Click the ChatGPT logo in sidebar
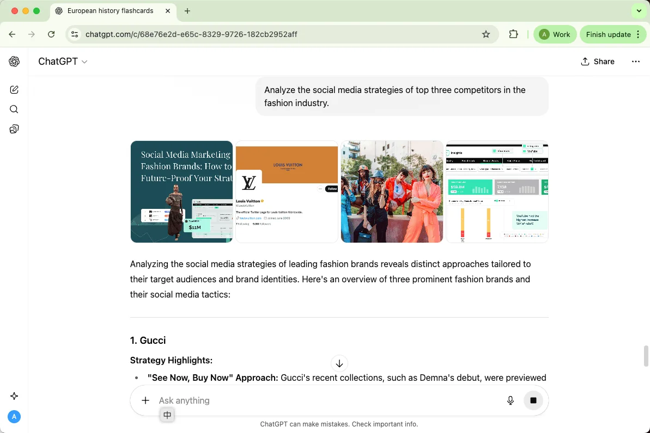This screenshot has width=650, height=433. (x=14, y=61)
